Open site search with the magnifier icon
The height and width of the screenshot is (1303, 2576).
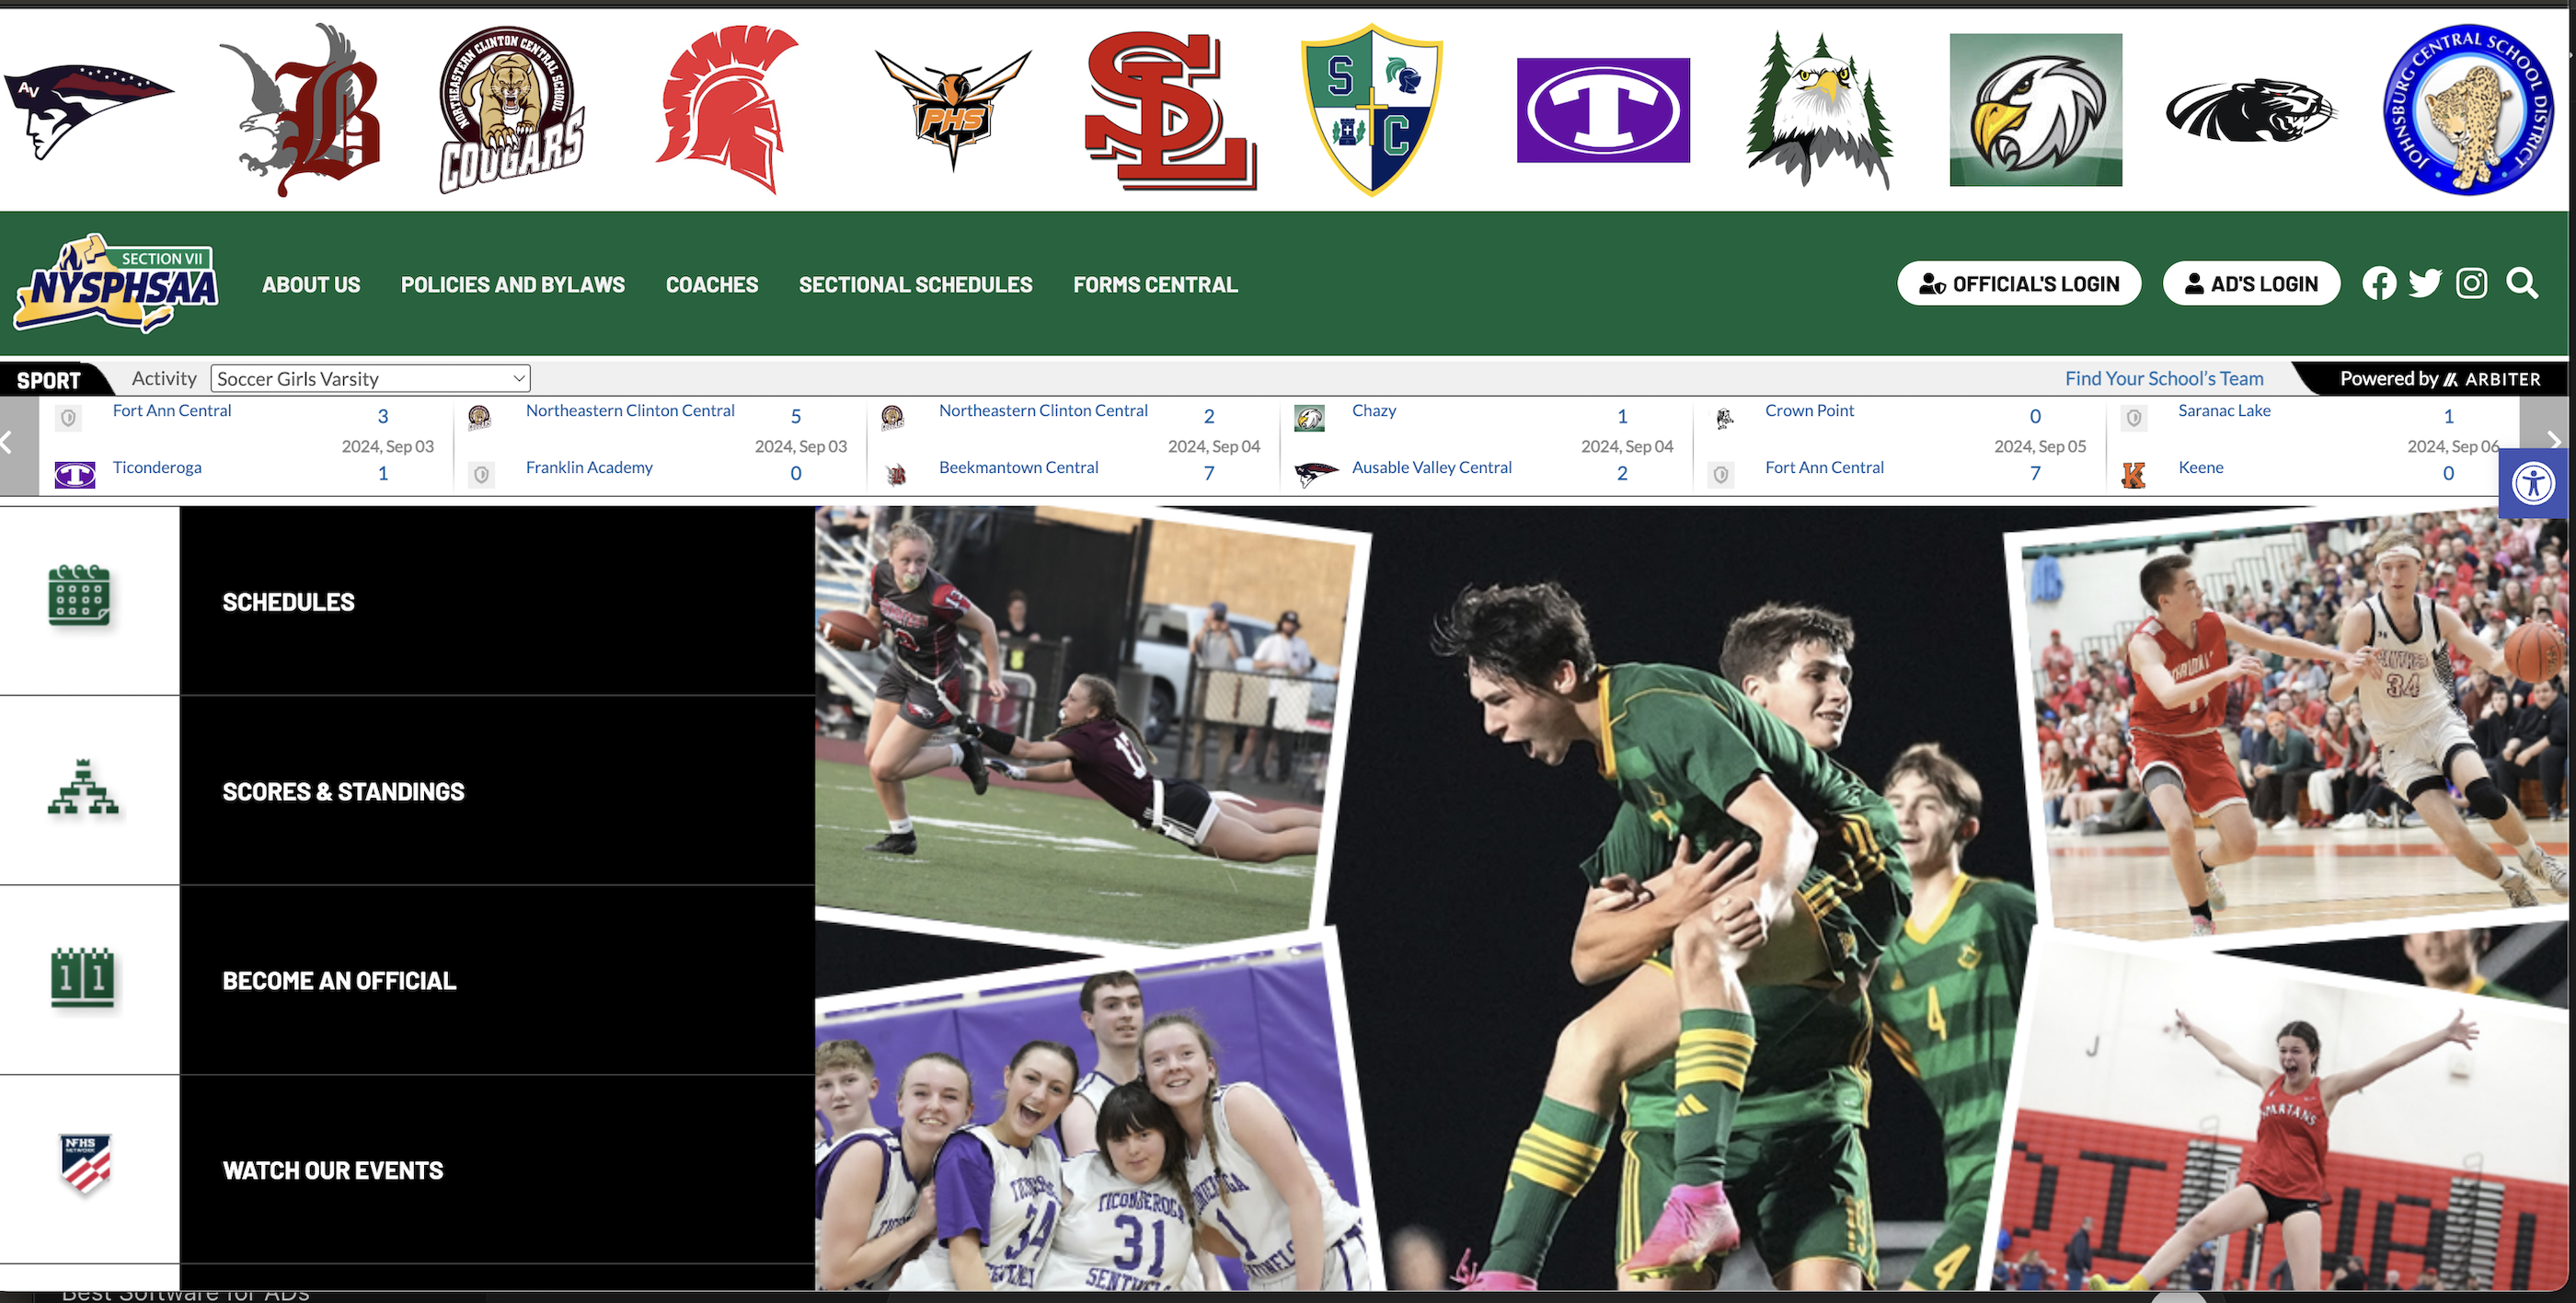click(2522, 283)
